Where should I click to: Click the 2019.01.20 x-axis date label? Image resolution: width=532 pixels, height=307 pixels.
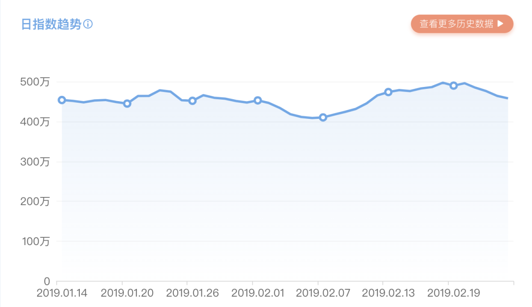[x=127, y=293]
